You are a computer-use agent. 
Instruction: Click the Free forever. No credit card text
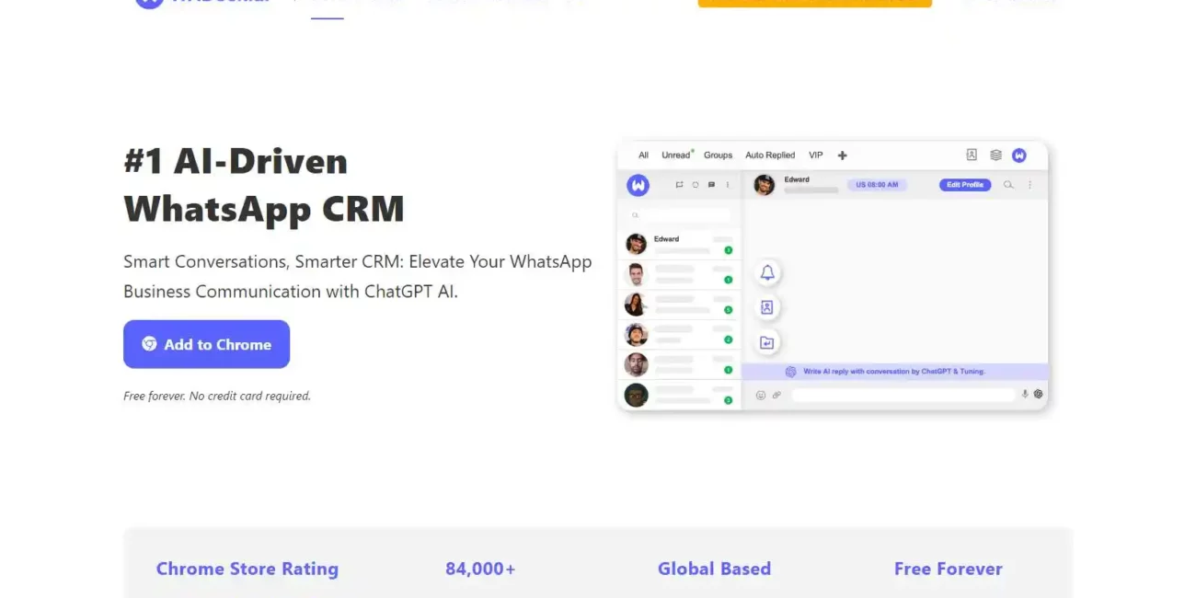click(x=217, y=397)
